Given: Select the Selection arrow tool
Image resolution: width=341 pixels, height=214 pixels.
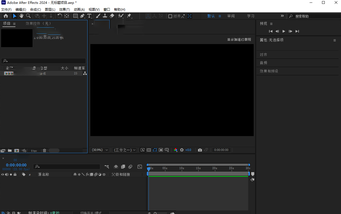Looking at the screenshot, I should click(x=15, y=16).
